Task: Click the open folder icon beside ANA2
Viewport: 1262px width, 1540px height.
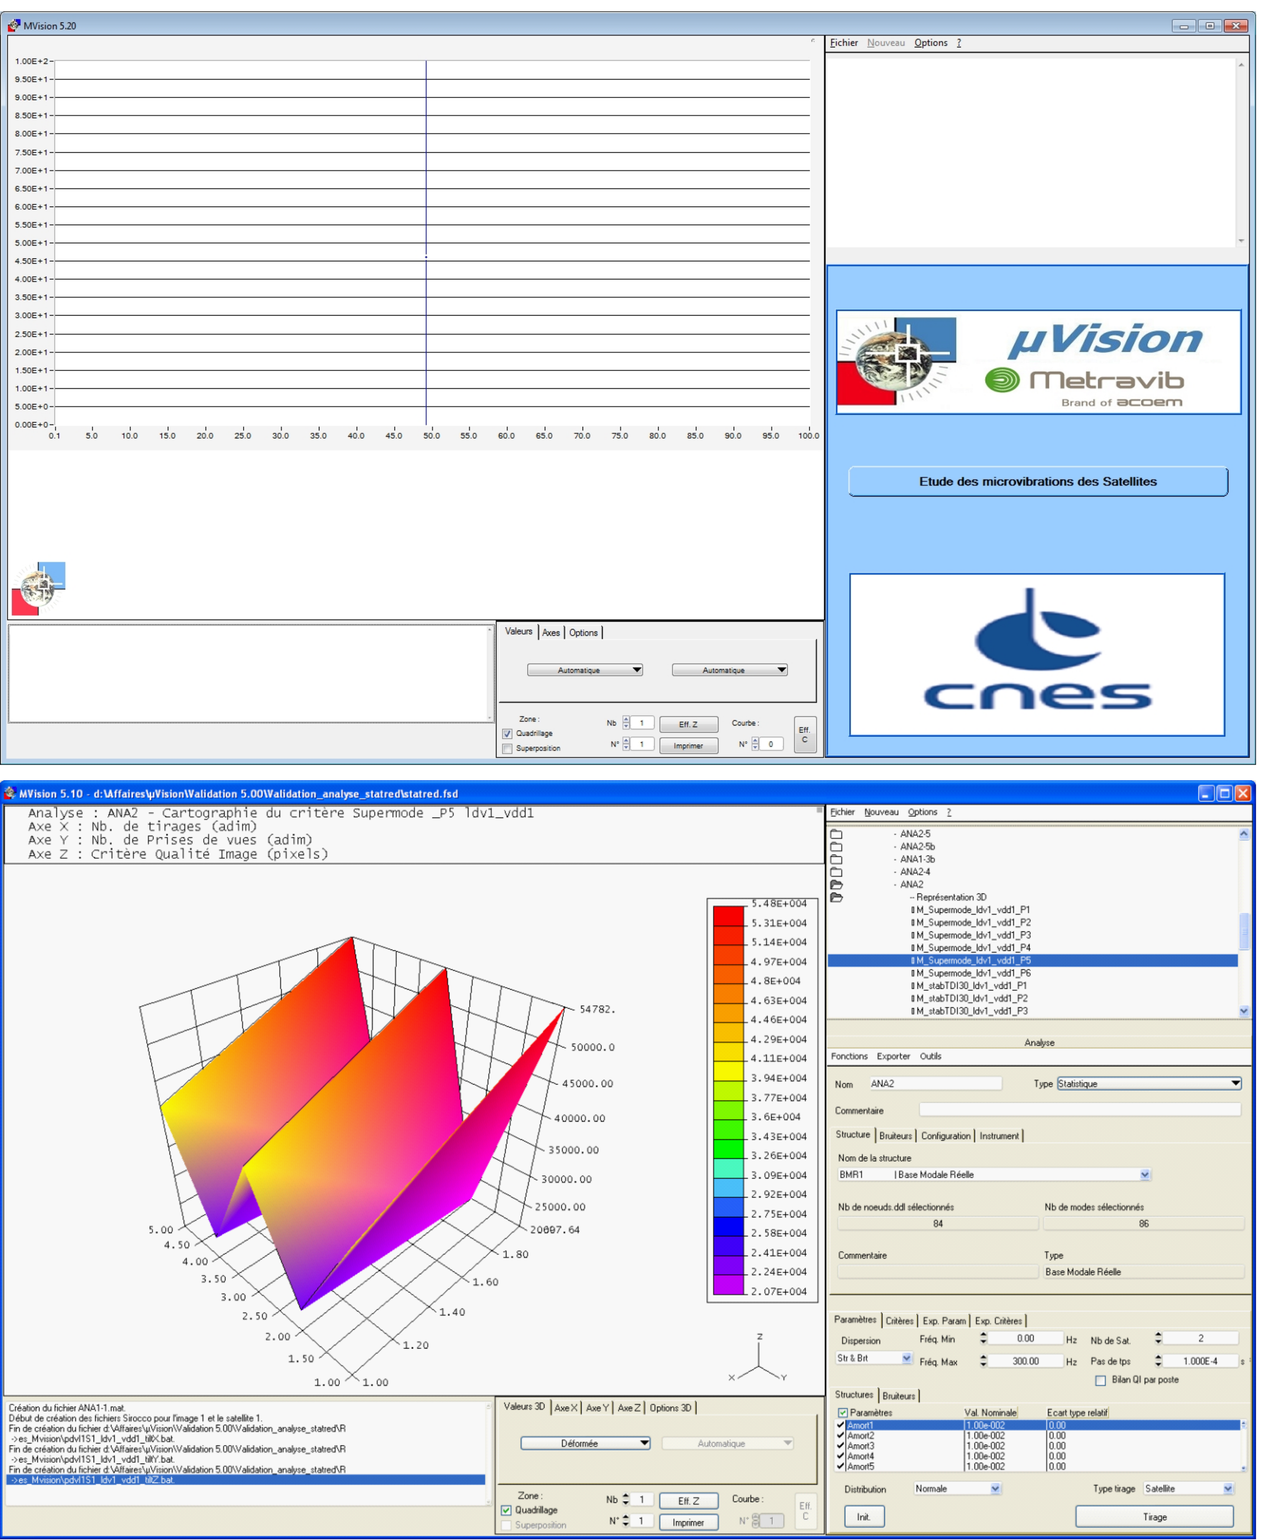Action: 836,885
